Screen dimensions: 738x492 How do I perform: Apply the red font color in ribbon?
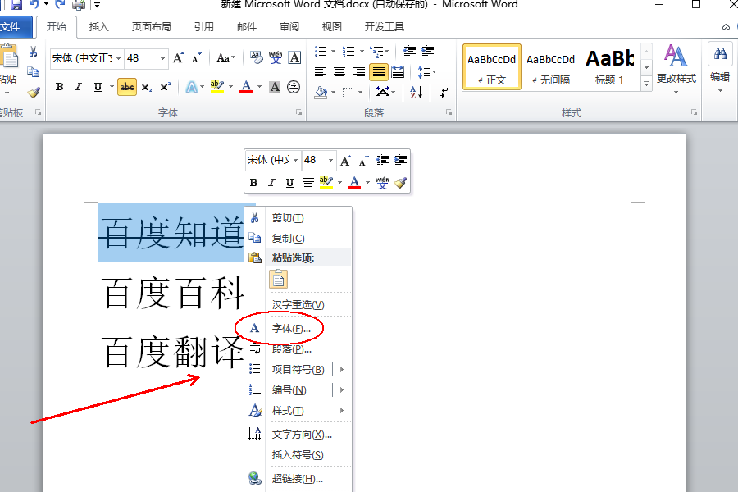(246, 87)
